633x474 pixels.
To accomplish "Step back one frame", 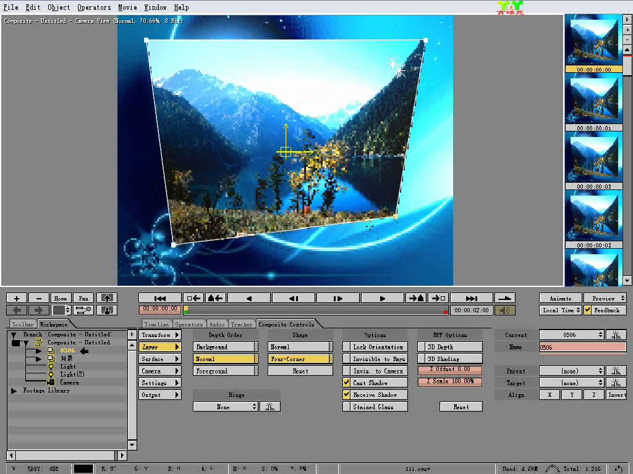I will (294, 298).
